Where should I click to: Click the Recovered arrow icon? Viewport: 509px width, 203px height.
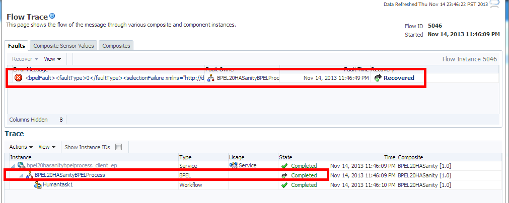(x=378, y=78)
